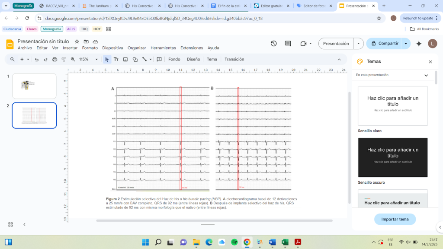Screen dimensions: 443x249
Task: Click the print icon in toolbar
Action: click(x=55, y=59)
